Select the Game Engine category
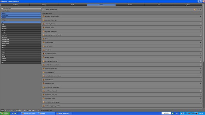Screen dimensions: 205x115 point(21,41)
